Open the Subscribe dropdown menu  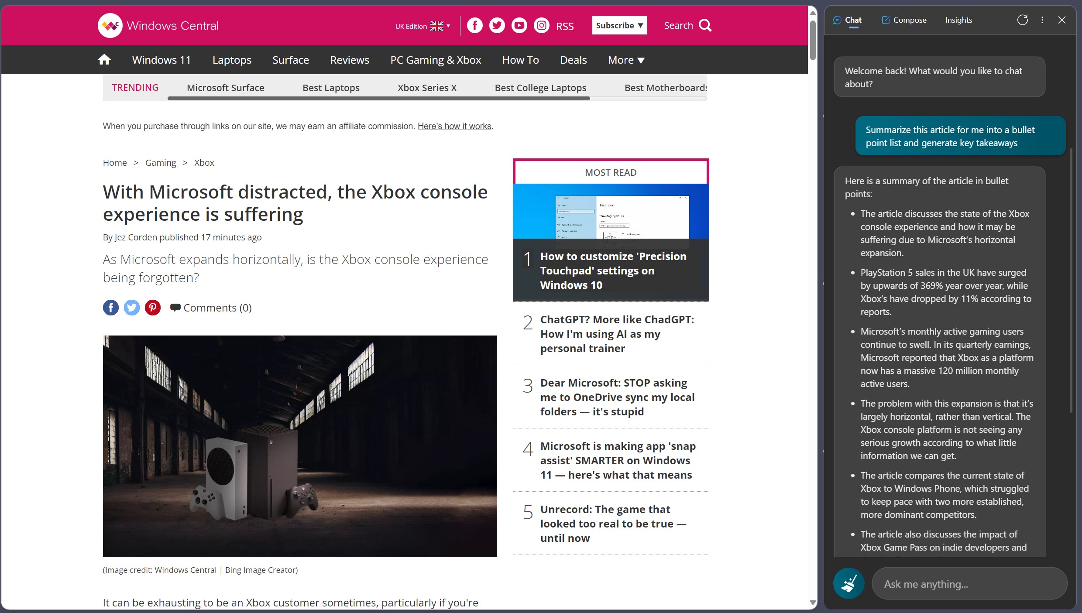[620, 24]
